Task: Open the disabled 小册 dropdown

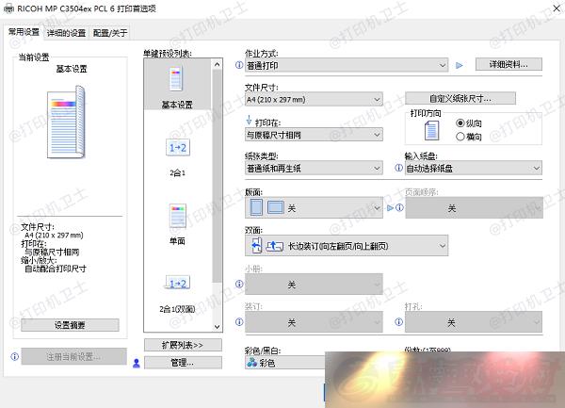Action: click(x=314, y=284)
